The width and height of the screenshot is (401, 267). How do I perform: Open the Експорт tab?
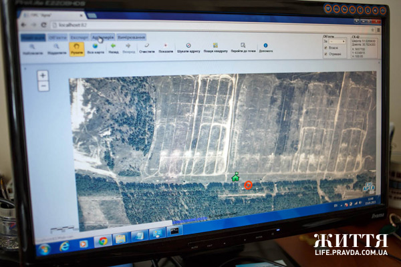tap(79, 37)
